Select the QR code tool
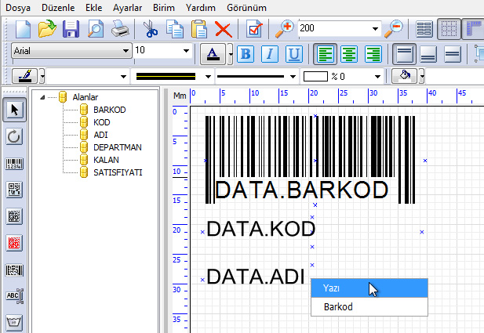The image size is (484, 333). 14,190
